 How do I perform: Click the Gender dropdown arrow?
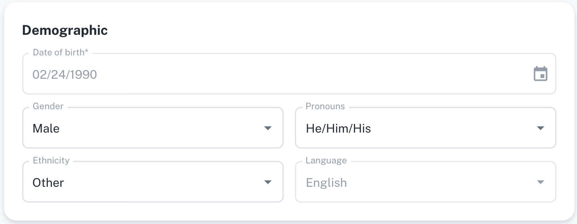(x=268, y=128)
